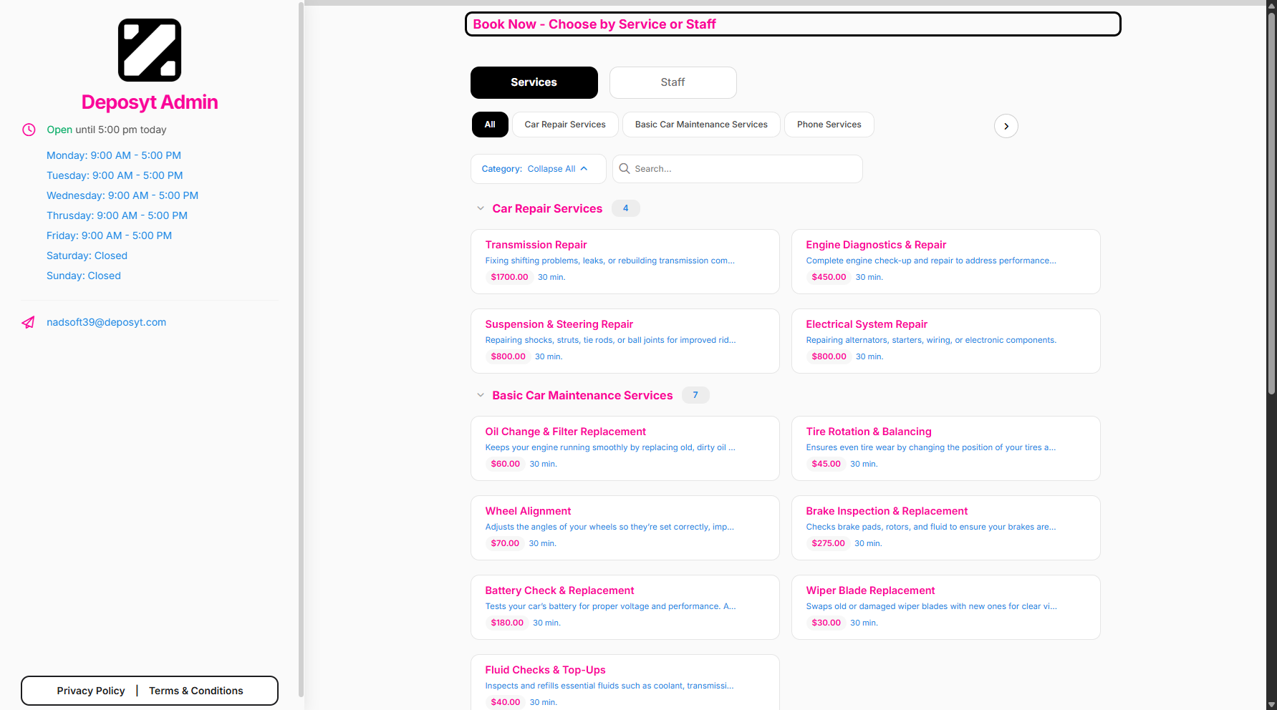Click the Saturday: Closed text
Viewport: 1277px width, 710px height.
[87, 256]
